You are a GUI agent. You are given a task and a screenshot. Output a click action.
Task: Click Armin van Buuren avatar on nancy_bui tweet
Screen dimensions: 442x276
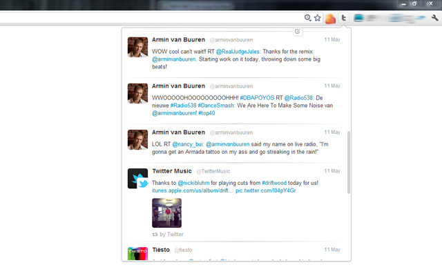click(137, 139)
